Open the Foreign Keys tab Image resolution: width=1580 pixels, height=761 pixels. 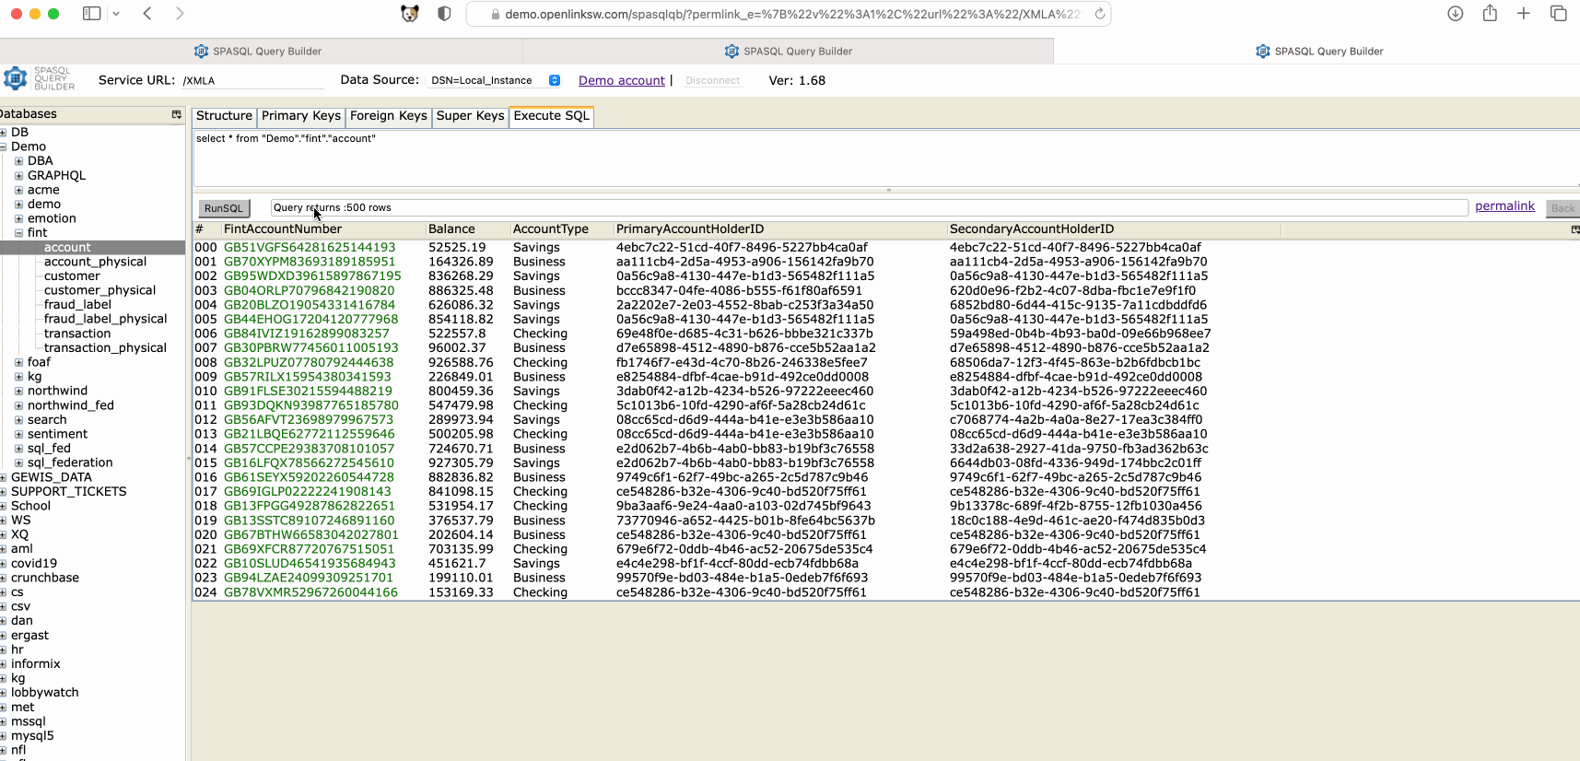tap(389, 116)
